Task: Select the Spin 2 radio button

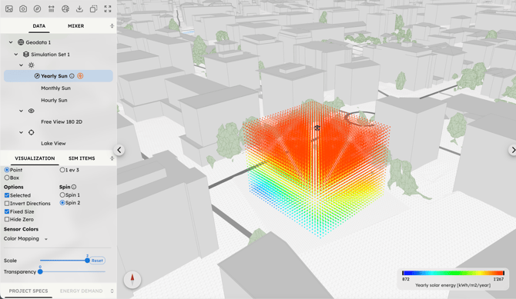Action: click(x=62, y=203)
